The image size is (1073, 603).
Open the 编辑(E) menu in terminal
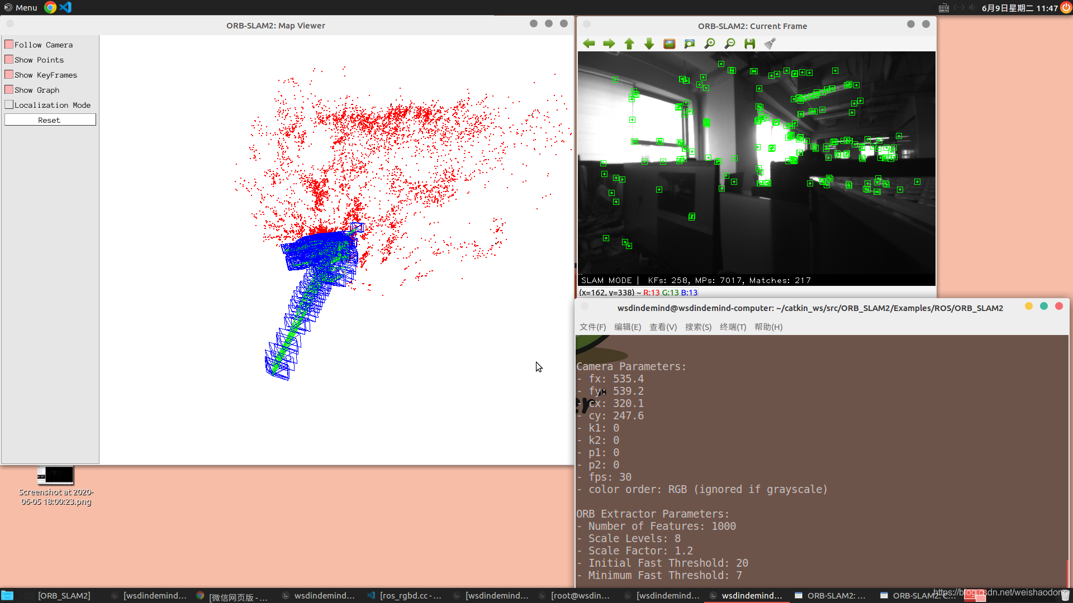(628, 327)
